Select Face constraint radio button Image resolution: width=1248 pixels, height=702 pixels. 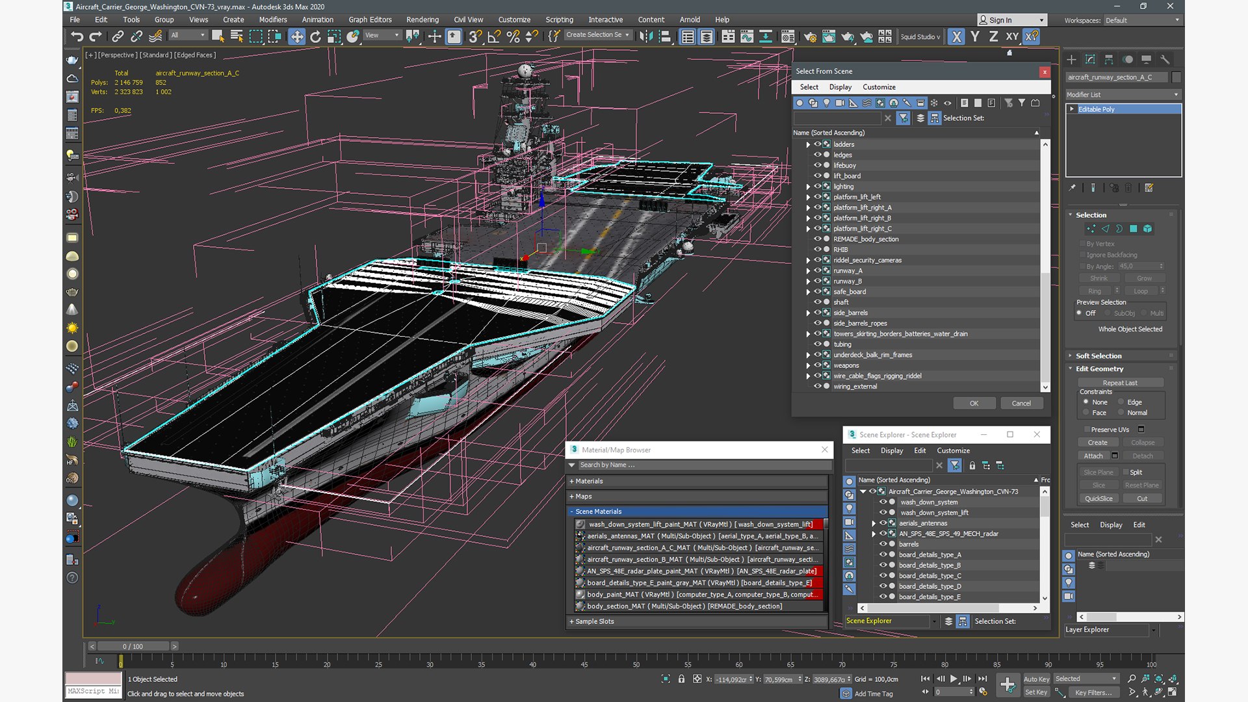point(1085,412)
